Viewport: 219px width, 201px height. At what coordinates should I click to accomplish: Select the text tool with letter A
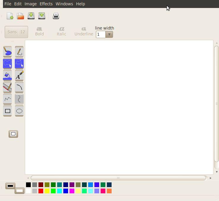[x=19, y=75]
